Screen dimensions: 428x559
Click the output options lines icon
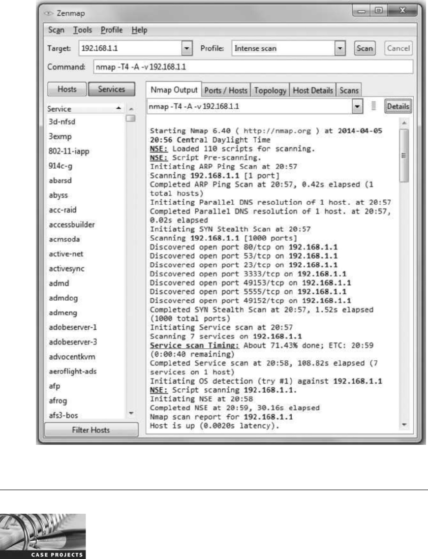pos(373,106)
